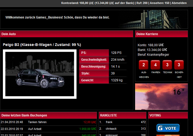Viewport: 193px width, 136px height.
Task: Open player chrisack in the ranking
Action: [x=111, y=129]
